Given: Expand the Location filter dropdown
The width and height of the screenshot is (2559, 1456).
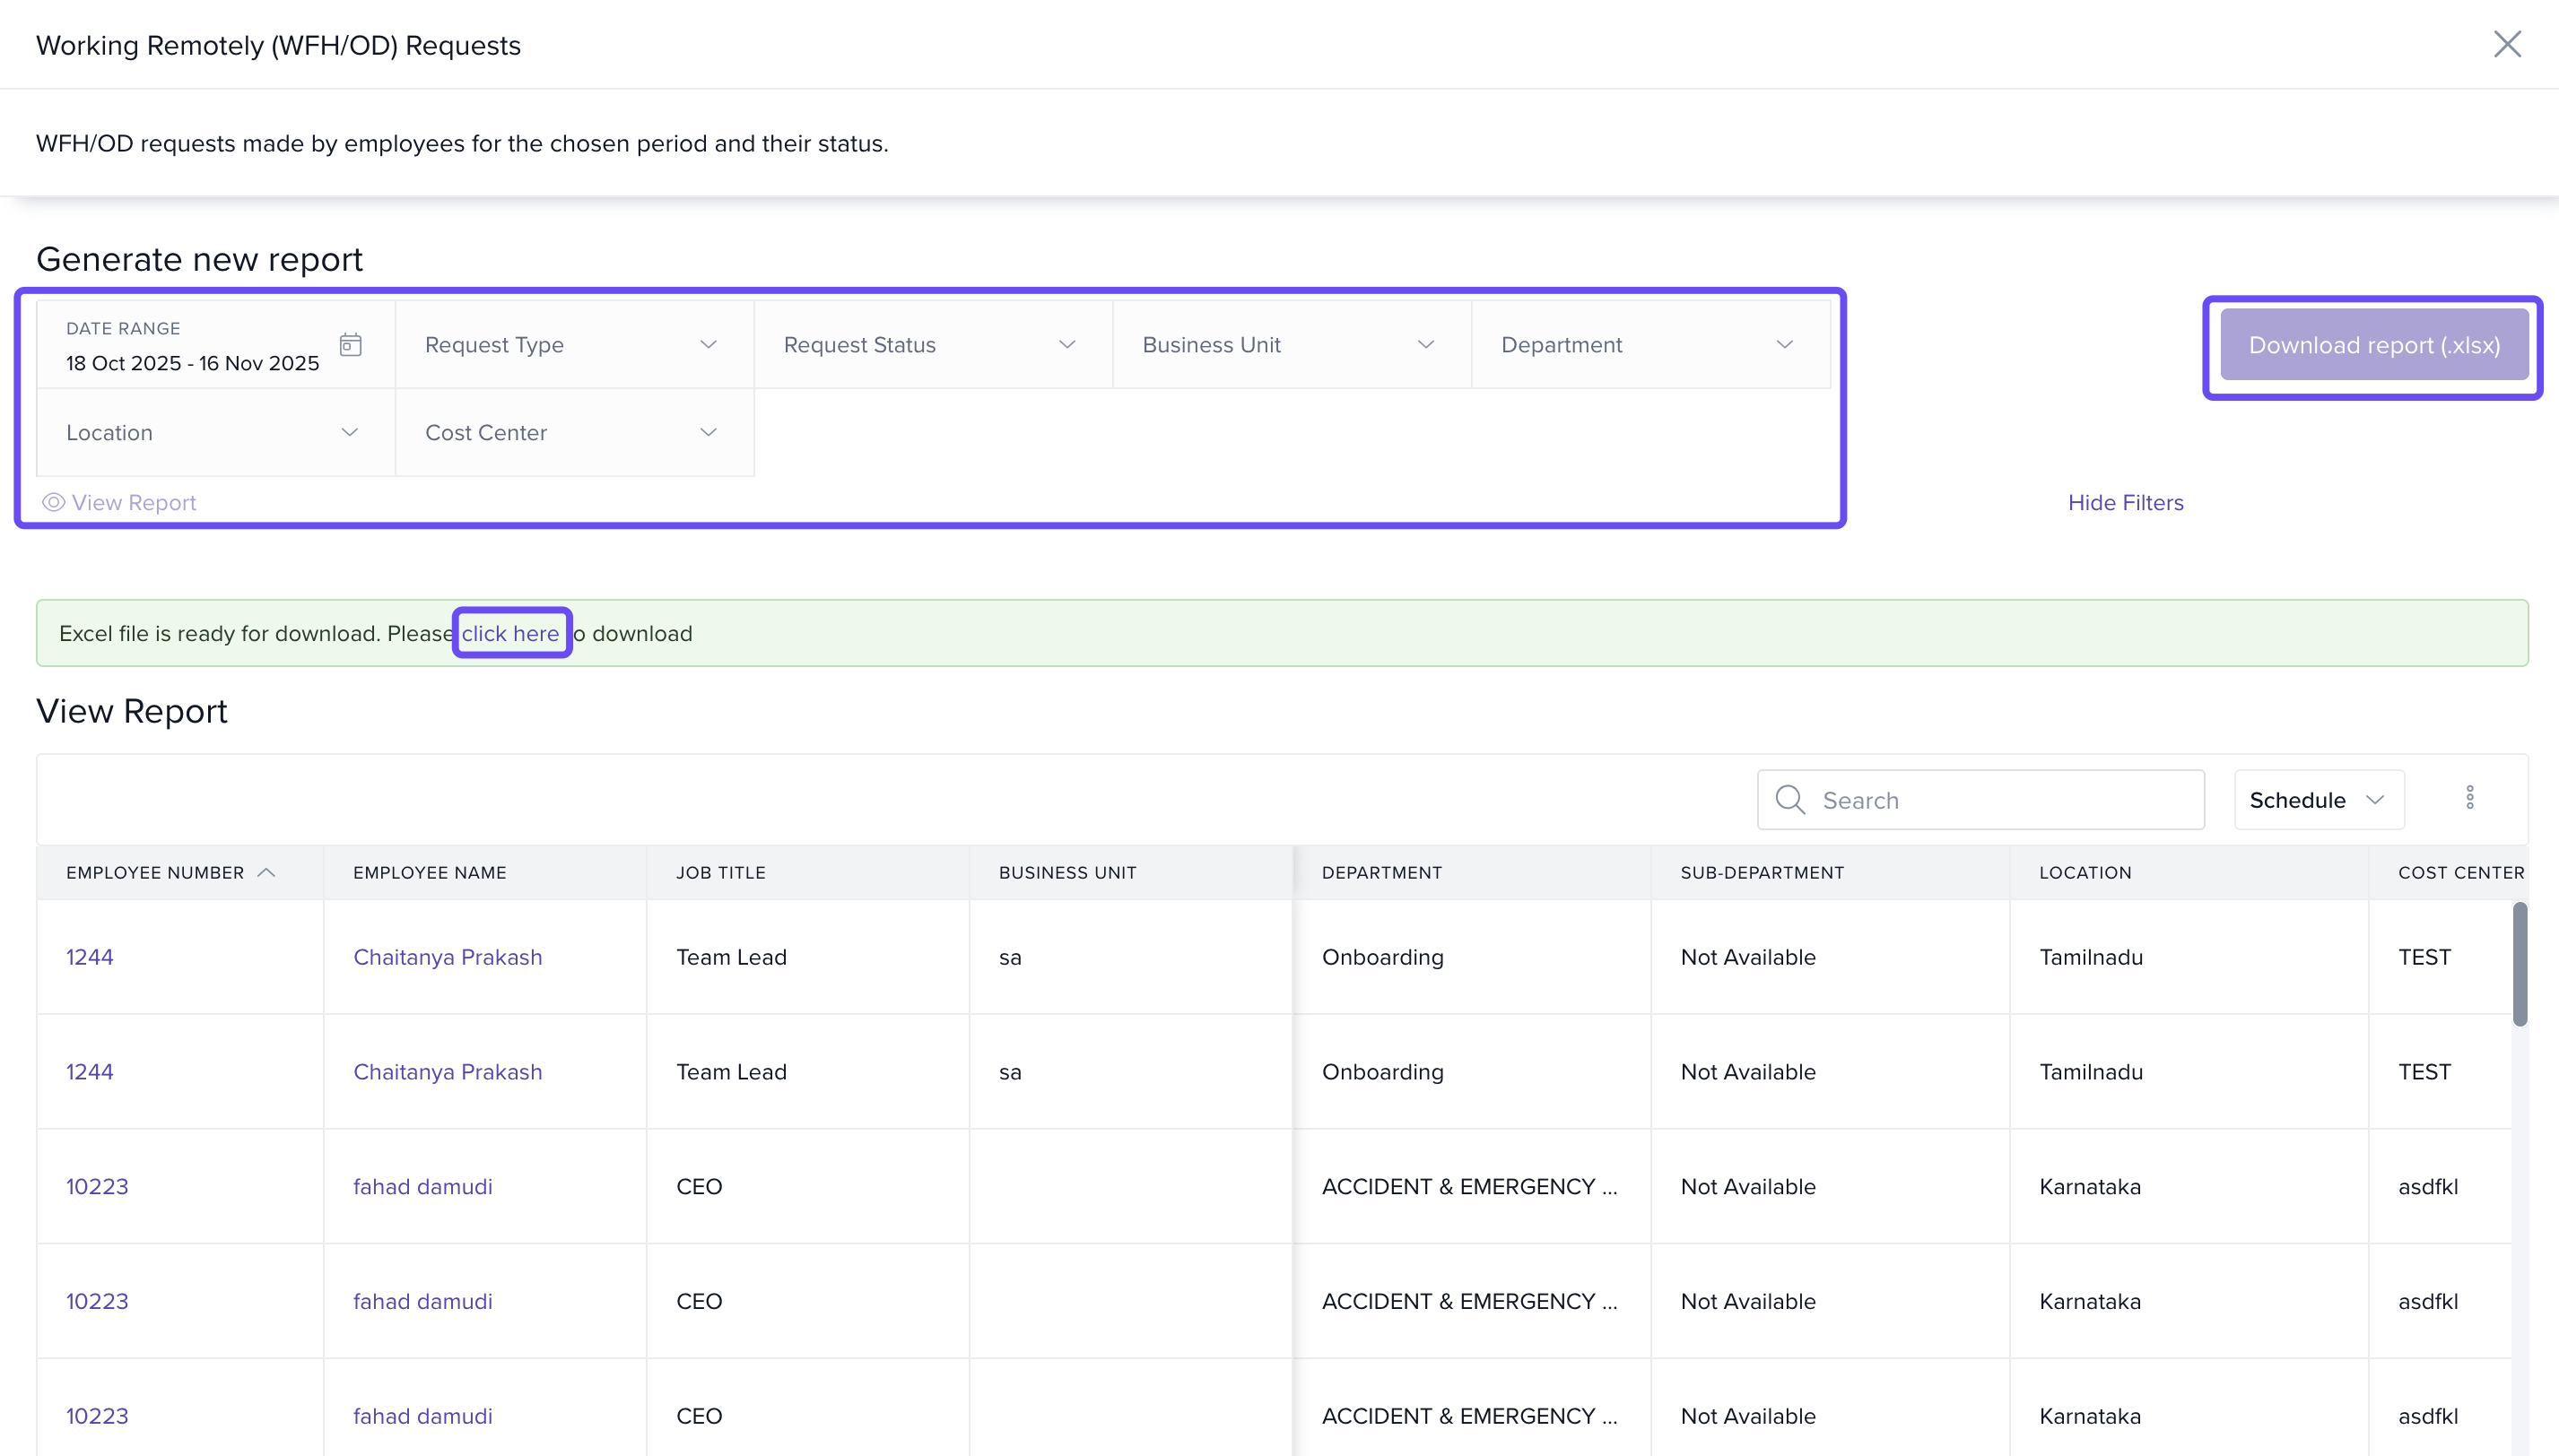Looking at the screenshot, I should pyautogui.click(x=215, y=433).
